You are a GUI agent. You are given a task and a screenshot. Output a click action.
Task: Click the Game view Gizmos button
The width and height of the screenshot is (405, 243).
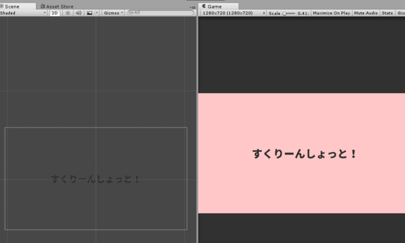[x=401, y=13]
